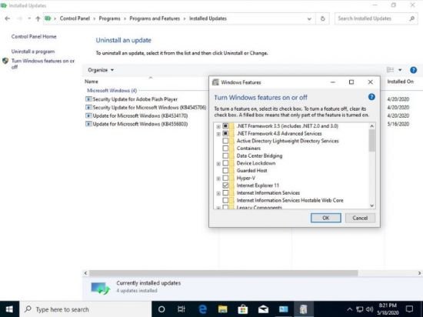This screenshot has height=317, width=423.
Task: Click the Windows Features title bar icon
Action: (x=215, y=82)
